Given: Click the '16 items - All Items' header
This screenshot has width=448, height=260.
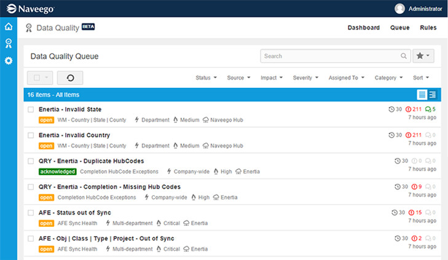Looking at the screenshot, I should (53, 95).
